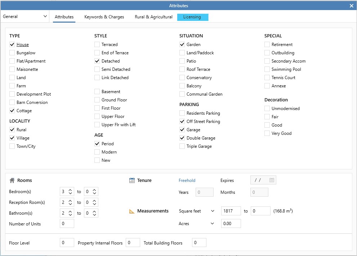Click the calendar icon beside Tenure
This screenshot has width=357, height=256.
(x=132, y=180)
